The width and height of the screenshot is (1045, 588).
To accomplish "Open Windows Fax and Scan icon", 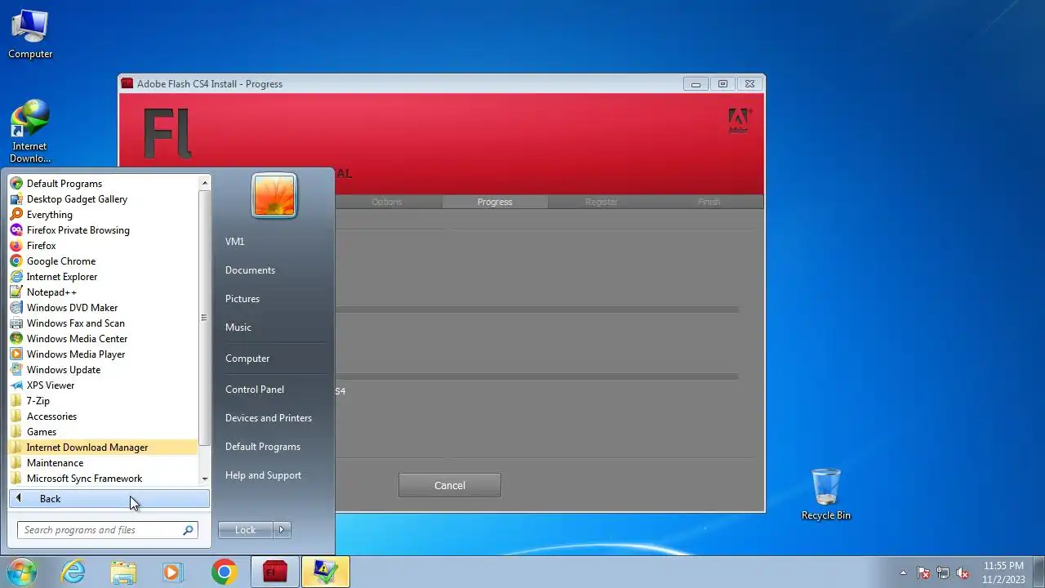I will click(x=16, y=323).
